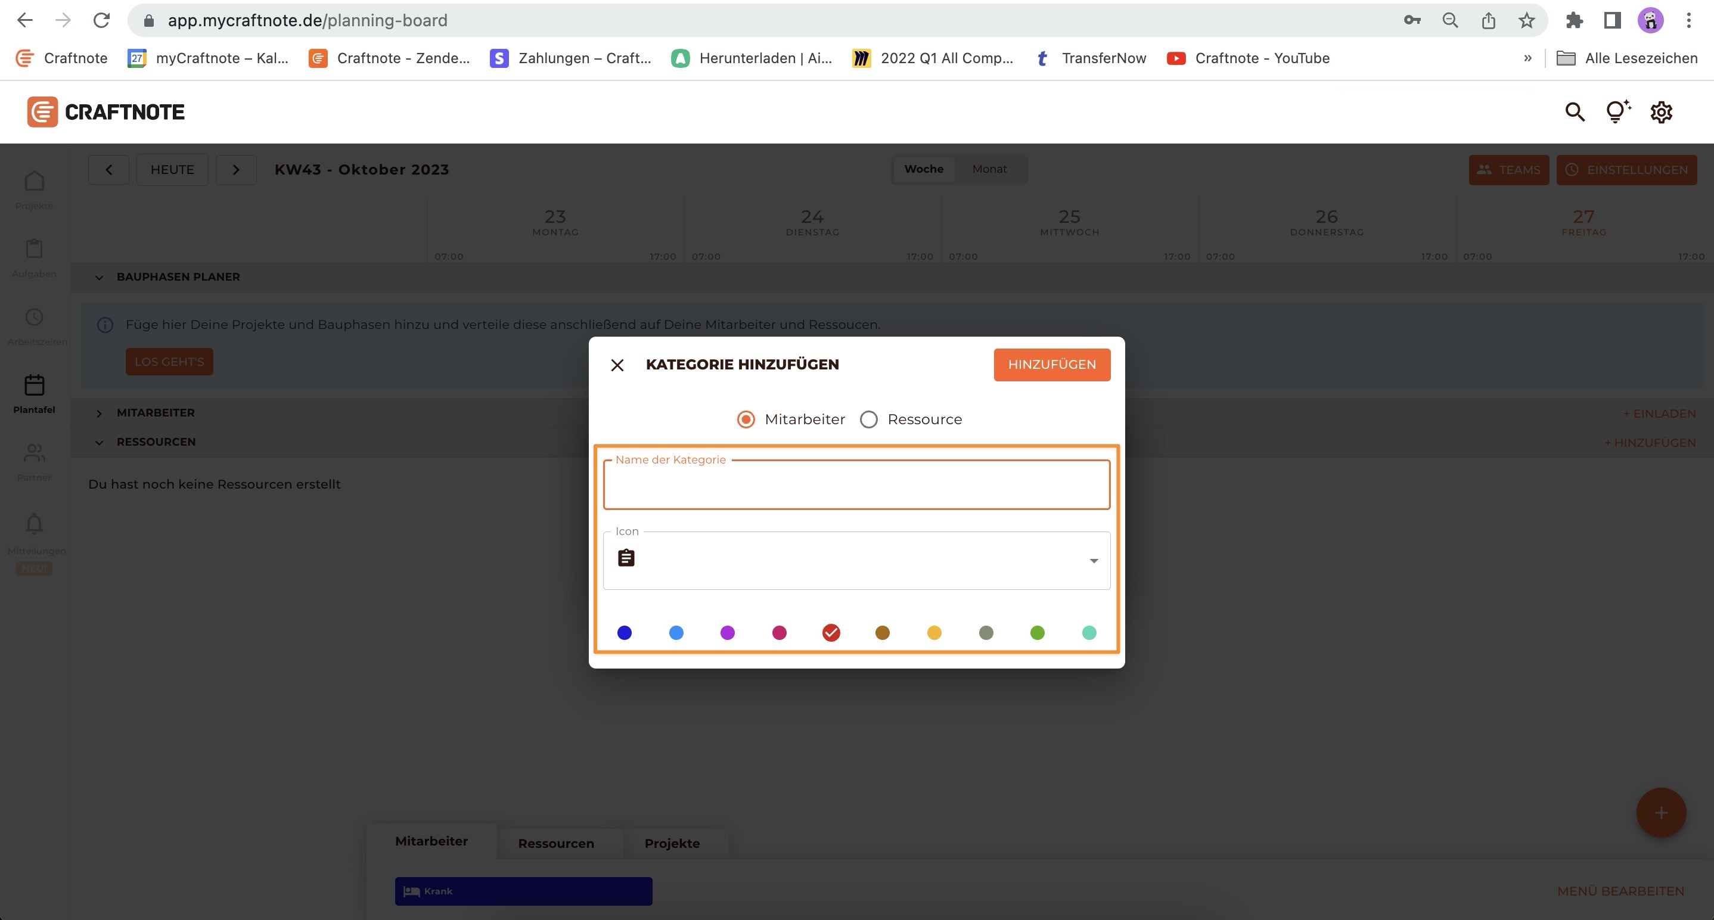
Task: Pick the green color swatch
Action: tap(1038, 633)
